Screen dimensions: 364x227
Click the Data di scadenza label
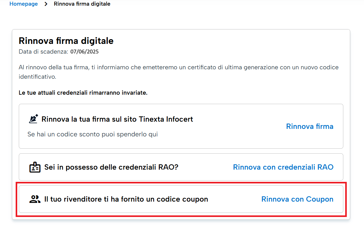(44, 52)
